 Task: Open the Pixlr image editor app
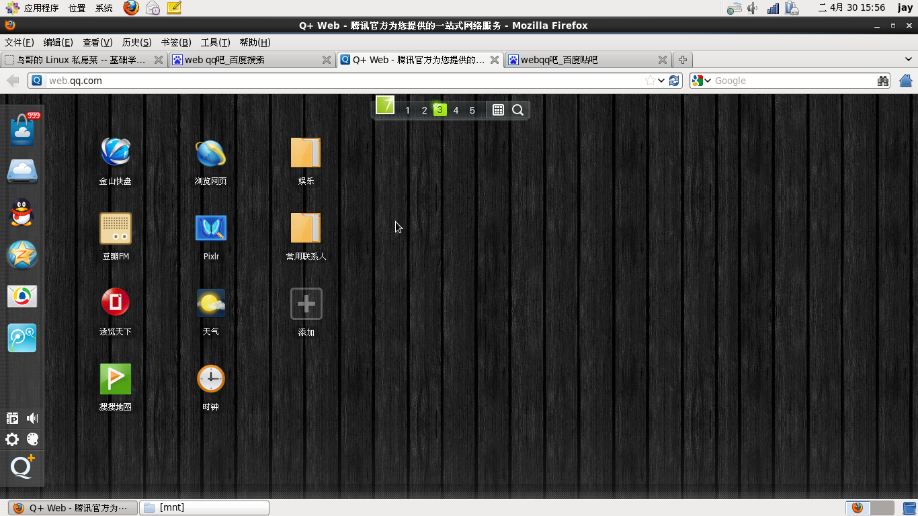211,228
